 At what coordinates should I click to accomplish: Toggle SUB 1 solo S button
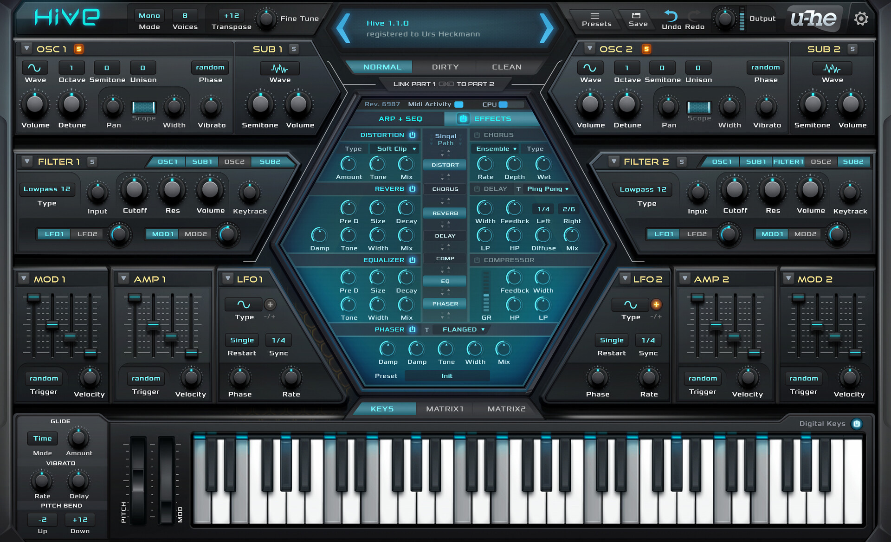(294, 49)
